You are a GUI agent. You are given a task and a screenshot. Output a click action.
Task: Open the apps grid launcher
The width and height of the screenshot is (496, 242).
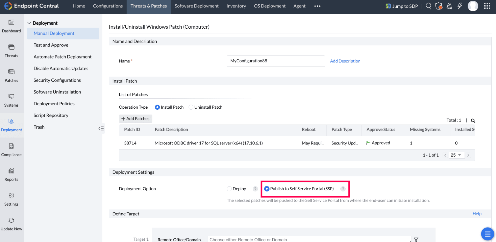click(487, 6)
